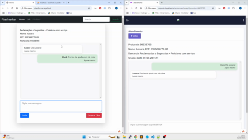Open the Chrome profile avatar in the right window

[240, 8]
